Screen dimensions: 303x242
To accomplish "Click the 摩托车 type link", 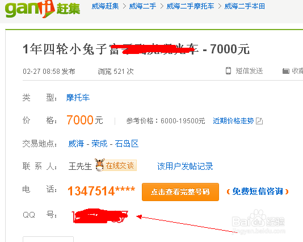I will tap(78, 98).
